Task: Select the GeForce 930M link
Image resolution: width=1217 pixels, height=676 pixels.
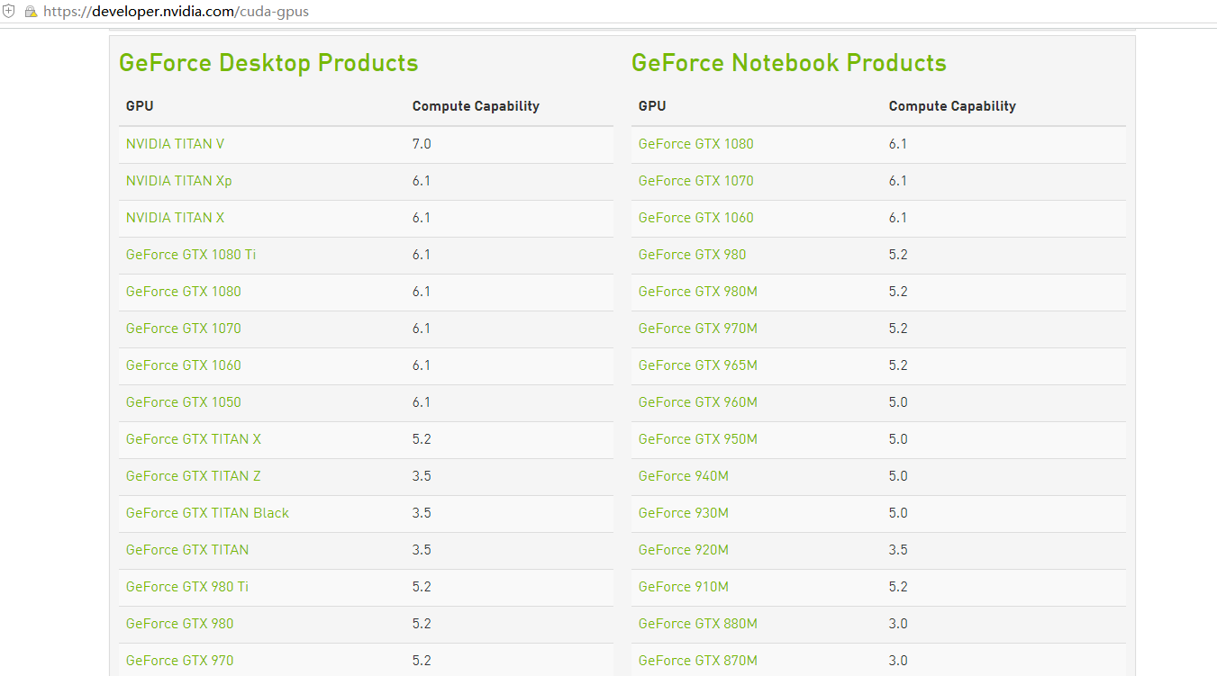Action: 684,513
